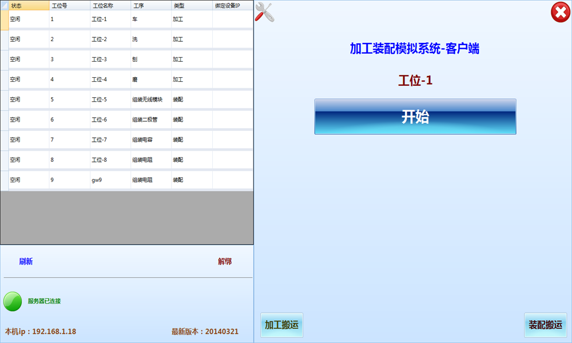
Task: Click the 刷新 refresh link
Action: click(26, 261)
